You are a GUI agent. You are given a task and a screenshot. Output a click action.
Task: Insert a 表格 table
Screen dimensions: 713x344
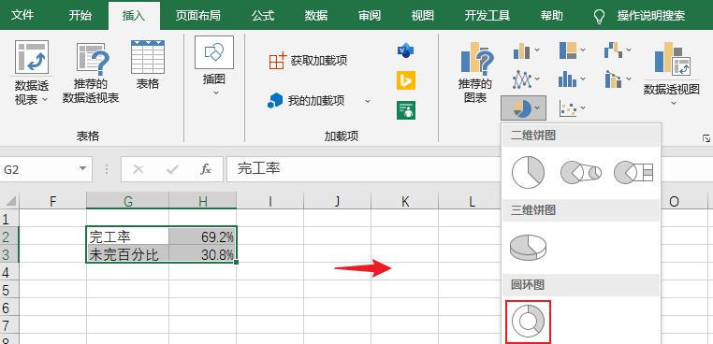point(147,64)
